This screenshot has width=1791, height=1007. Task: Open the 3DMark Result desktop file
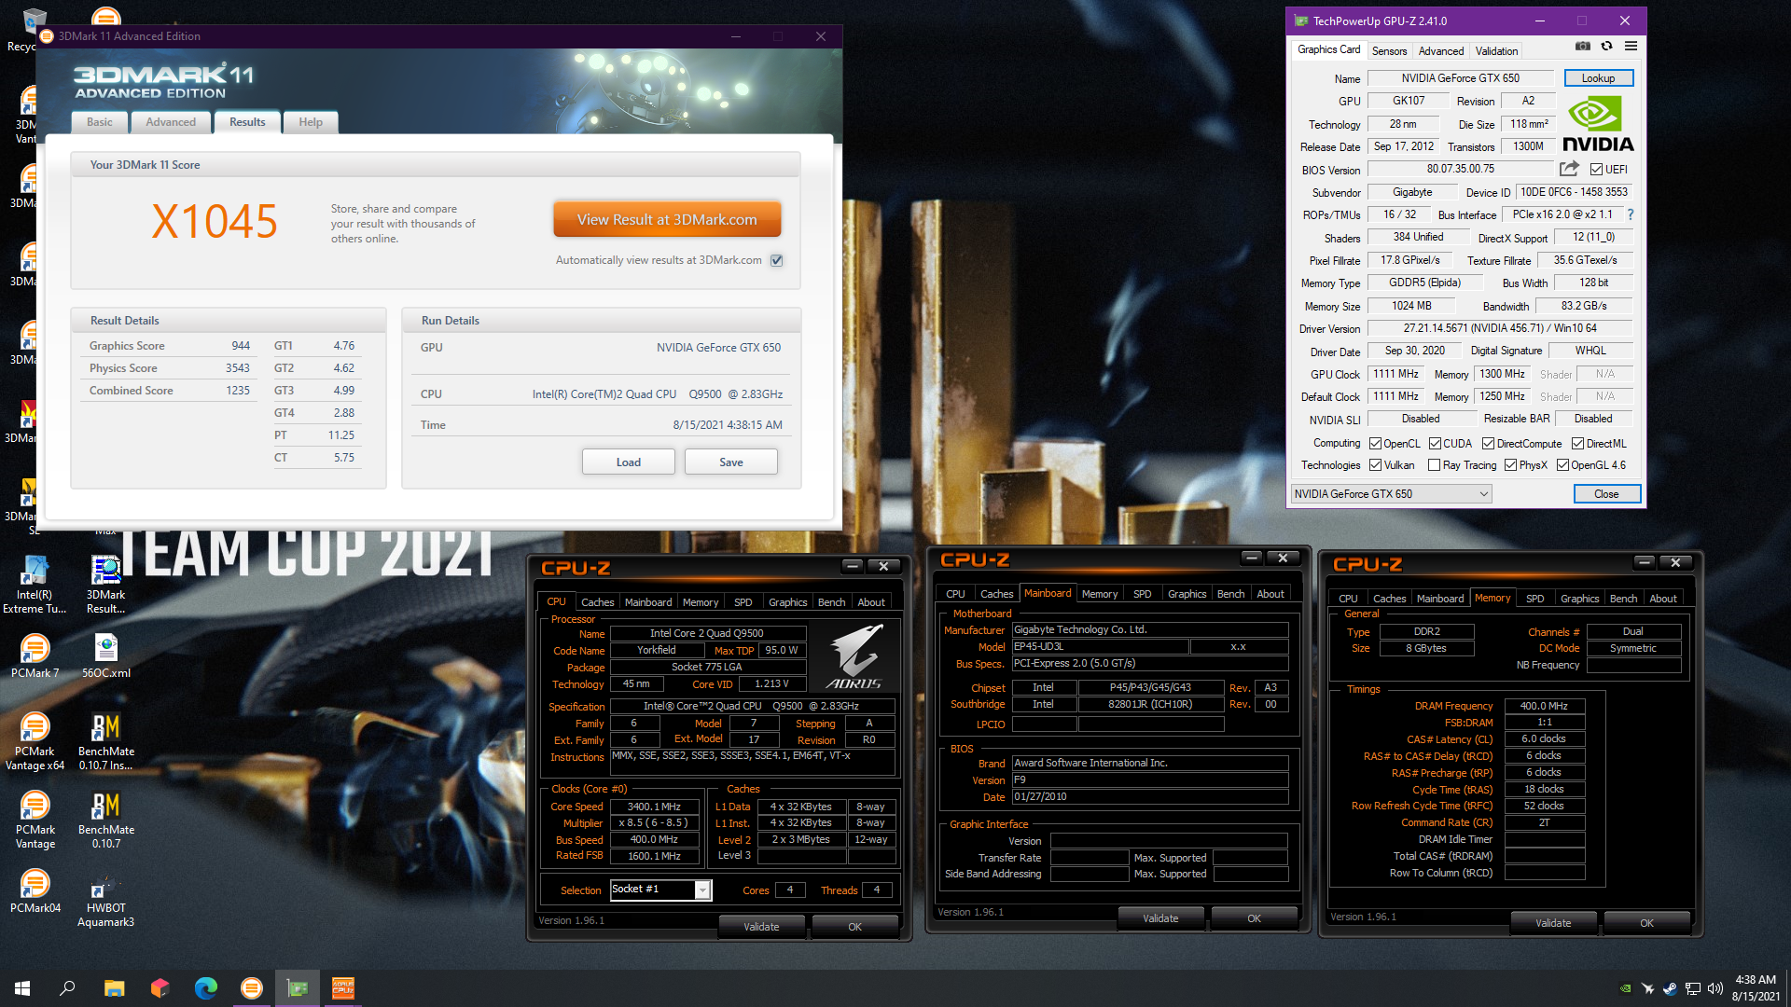click(x=105, y=585)
